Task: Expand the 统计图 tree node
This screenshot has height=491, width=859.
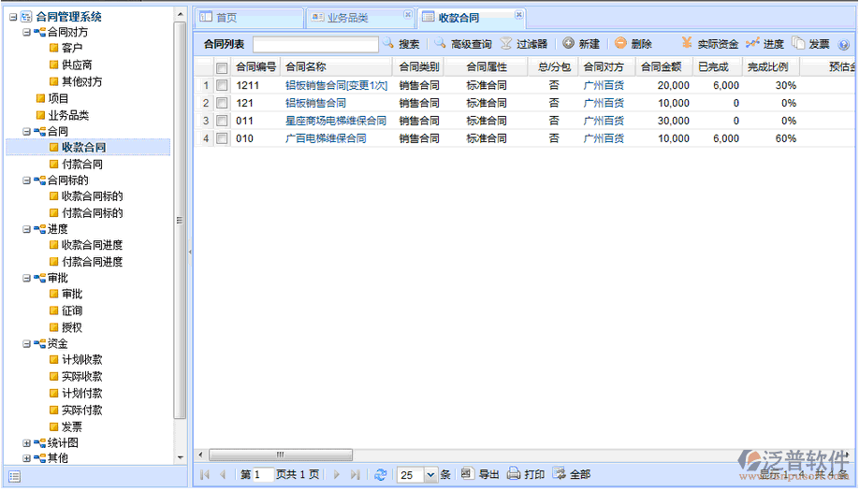Action: 26,442
